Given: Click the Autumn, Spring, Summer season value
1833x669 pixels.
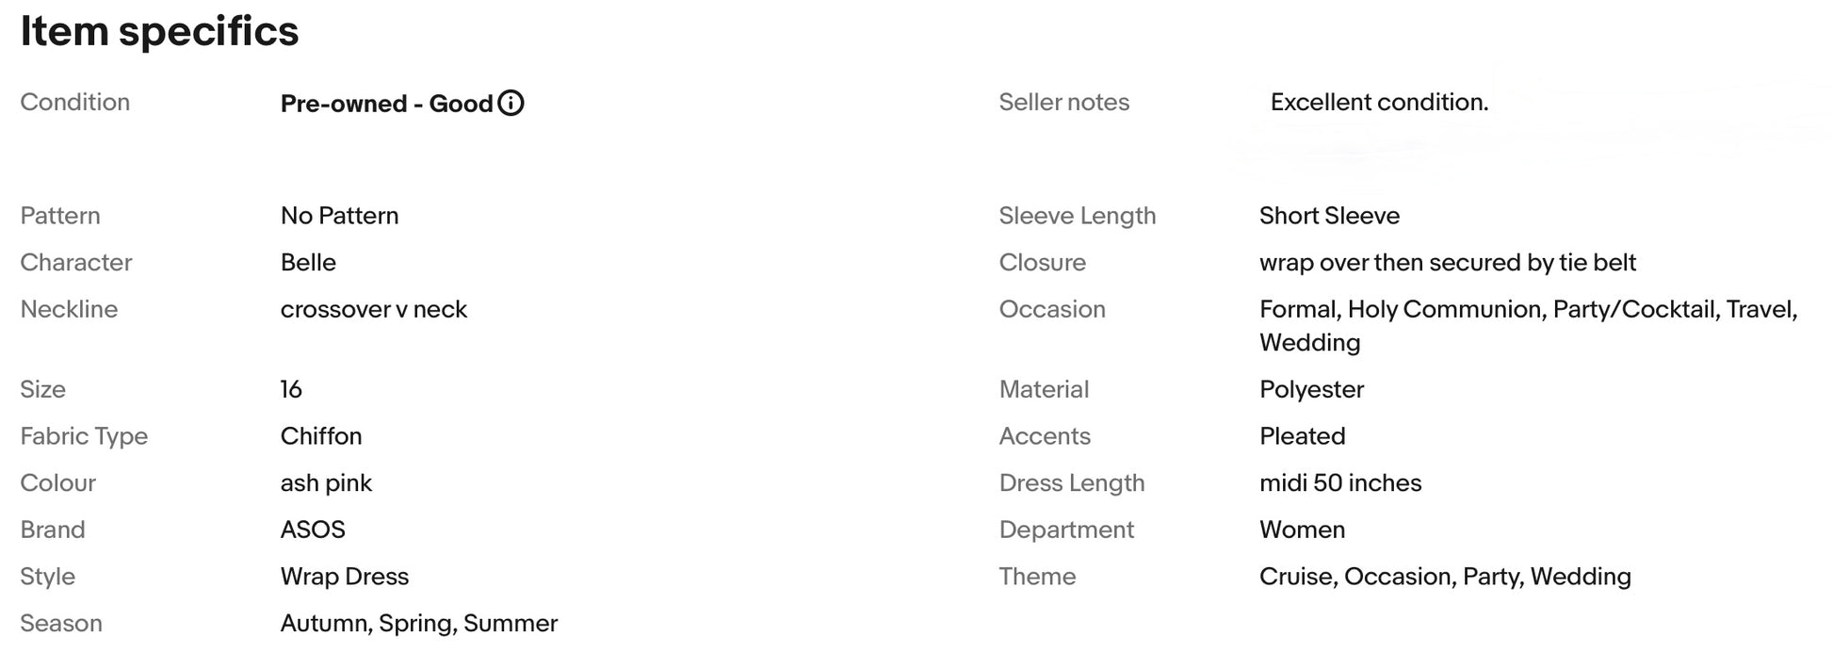Looking at the screenshot, I should pos(419,624).
